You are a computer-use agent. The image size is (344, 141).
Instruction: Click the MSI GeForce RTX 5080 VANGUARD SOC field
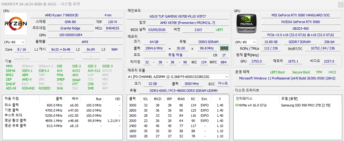tap(301, 15)
